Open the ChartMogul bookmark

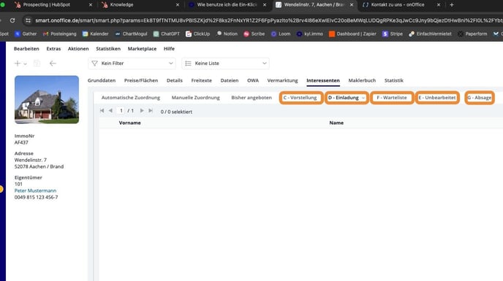pos(131,34)
